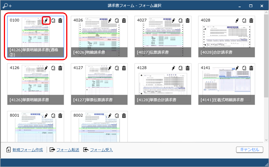Delete form 0100 with the trash icon
Image resolution: width=269 pixels, height=167 pixels.
pyautogui.click(x=60, y=20)
